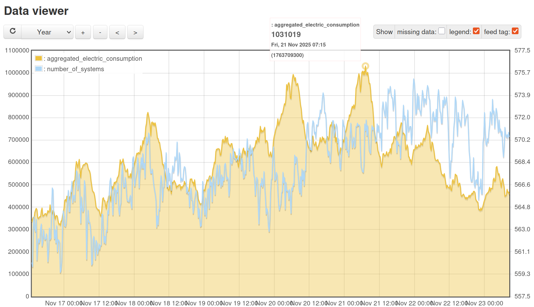534x307 pixels.
Task: Click the Nov 20 00:00 x-axis label
Action: pos(274,303)
